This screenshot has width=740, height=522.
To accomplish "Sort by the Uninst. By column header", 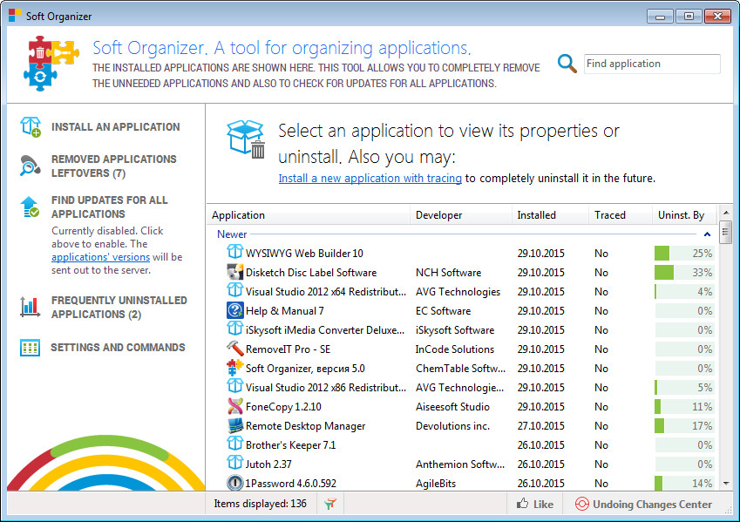I will (x=685, y=215).
